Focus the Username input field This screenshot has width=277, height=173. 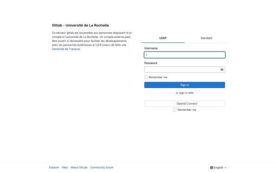click(x=185, y=55)
